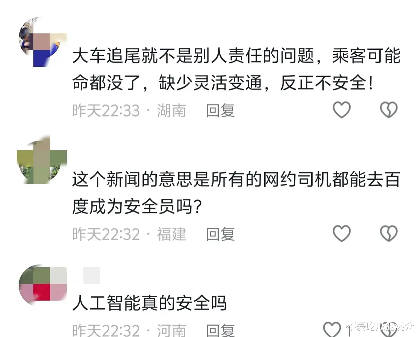
Task: Click the watermark text 不爱吃瓜的观众
Action: pos(381,326)
